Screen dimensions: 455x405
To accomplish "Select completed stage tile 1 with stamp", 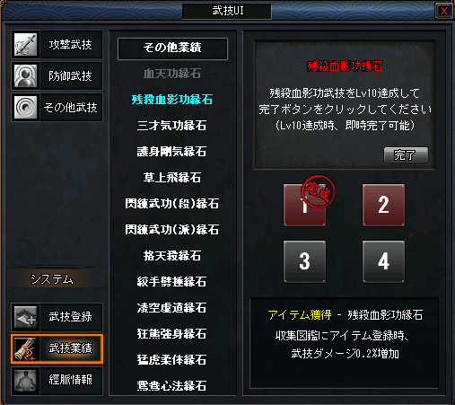I will [304, 205].
